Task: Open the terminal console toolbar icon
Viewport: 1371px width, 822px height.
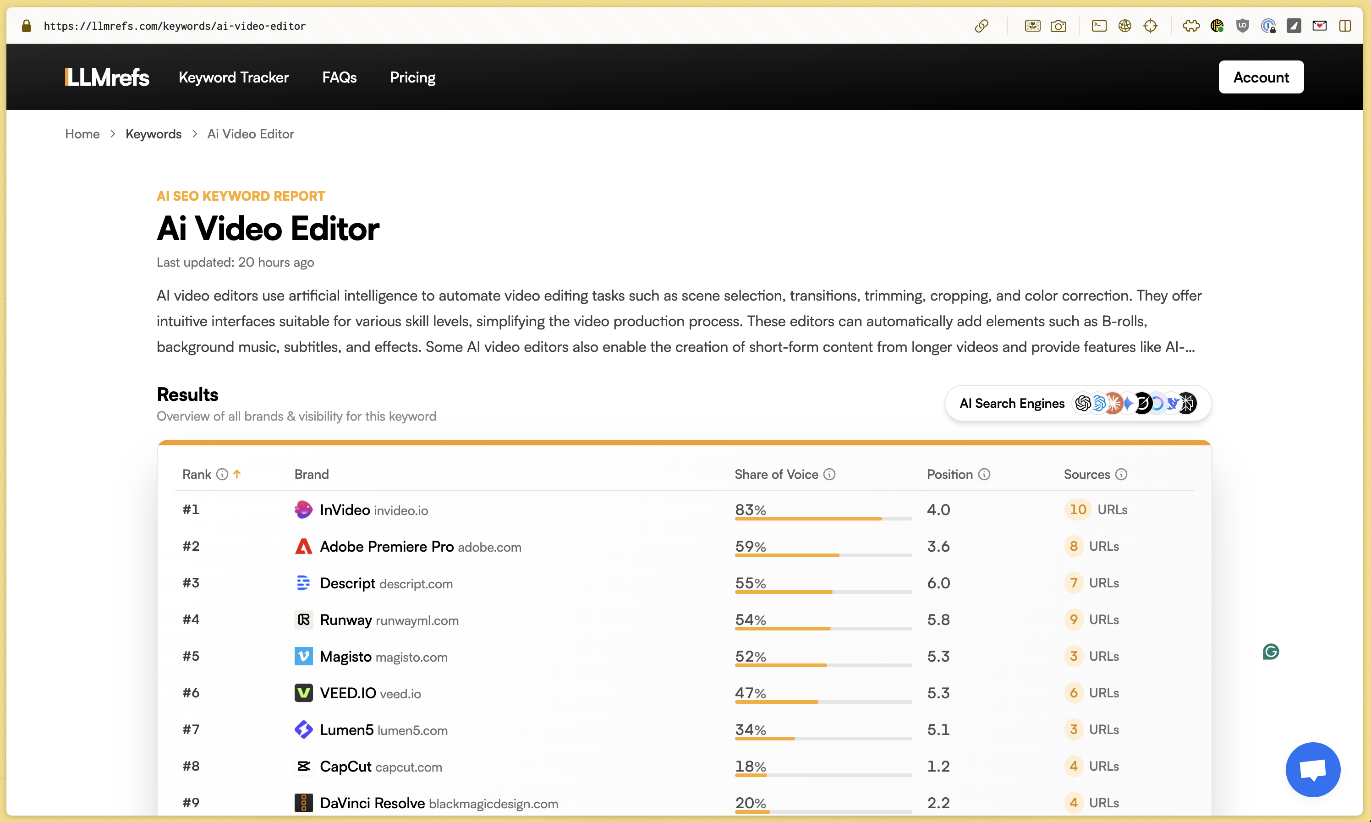Action: pyautogui.click(x=1099, y=26)
